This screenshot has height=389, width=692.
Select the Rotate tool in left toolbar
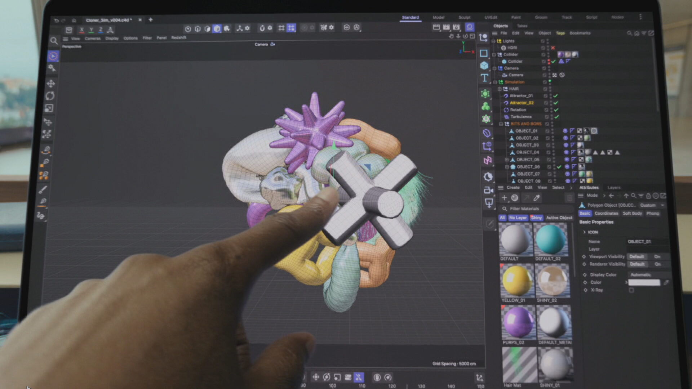pos(50,96)
